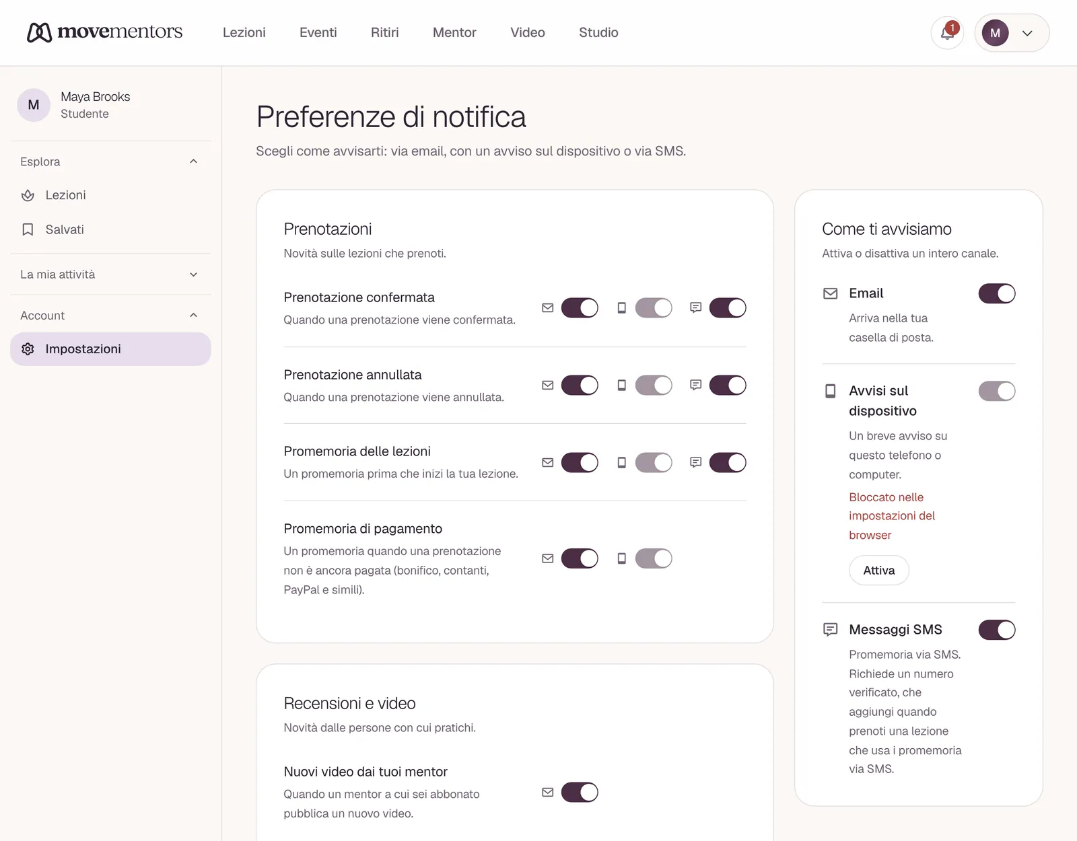Click the Attiva button

click(879, 571)
